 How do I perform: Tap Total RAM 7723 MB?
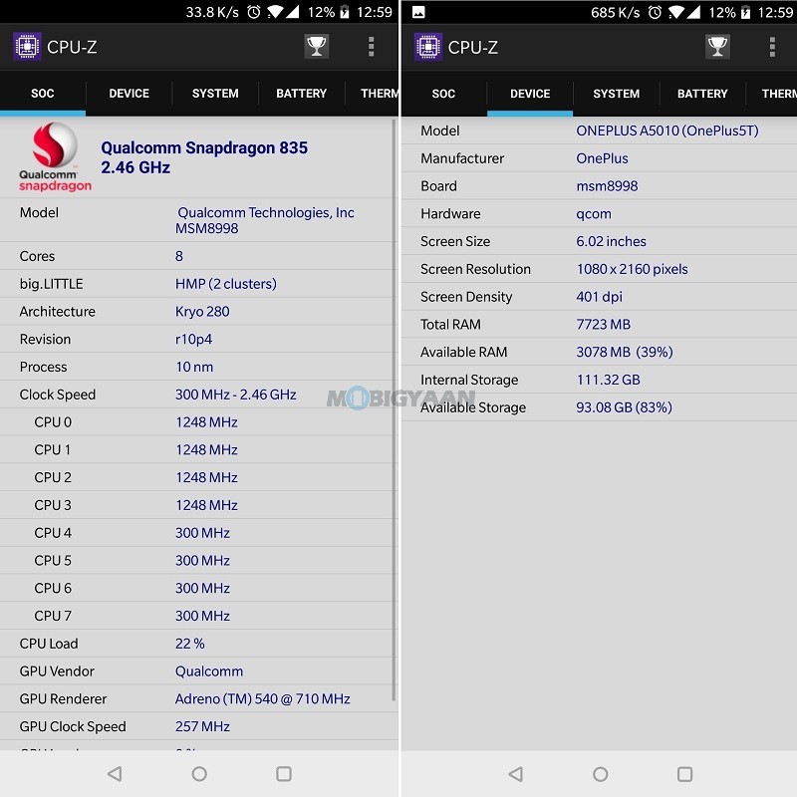tap(604, 325)
